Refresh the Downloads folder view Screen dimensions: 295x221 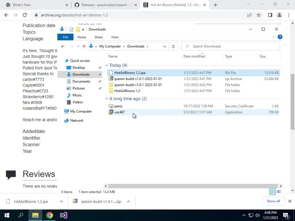point(173,46)
